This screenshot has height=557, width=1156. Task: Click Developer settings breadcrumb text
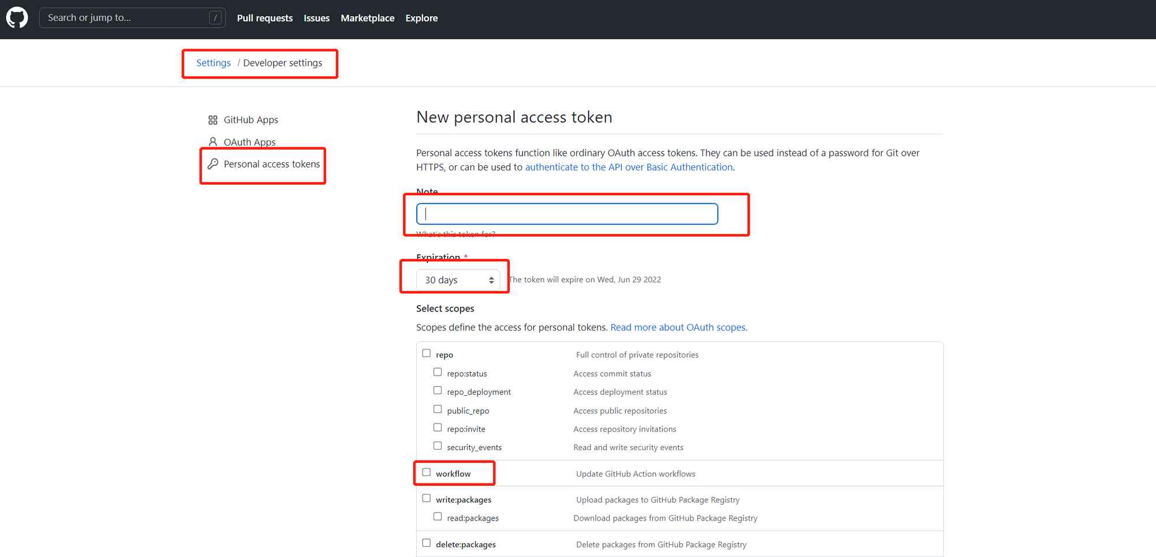pyautogui.click(x=283, y=63)
